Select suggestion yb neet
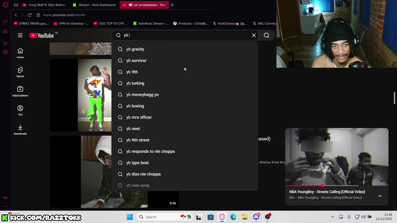This screenshot has height=223, width=397. pyautogui.click(x=185, y=129)
